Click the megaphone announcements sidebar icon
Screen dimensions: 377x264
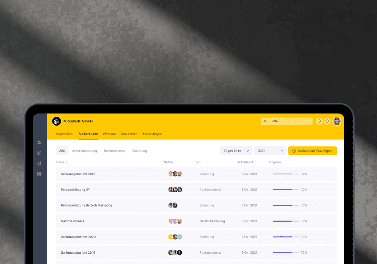(x=39, y=163)
